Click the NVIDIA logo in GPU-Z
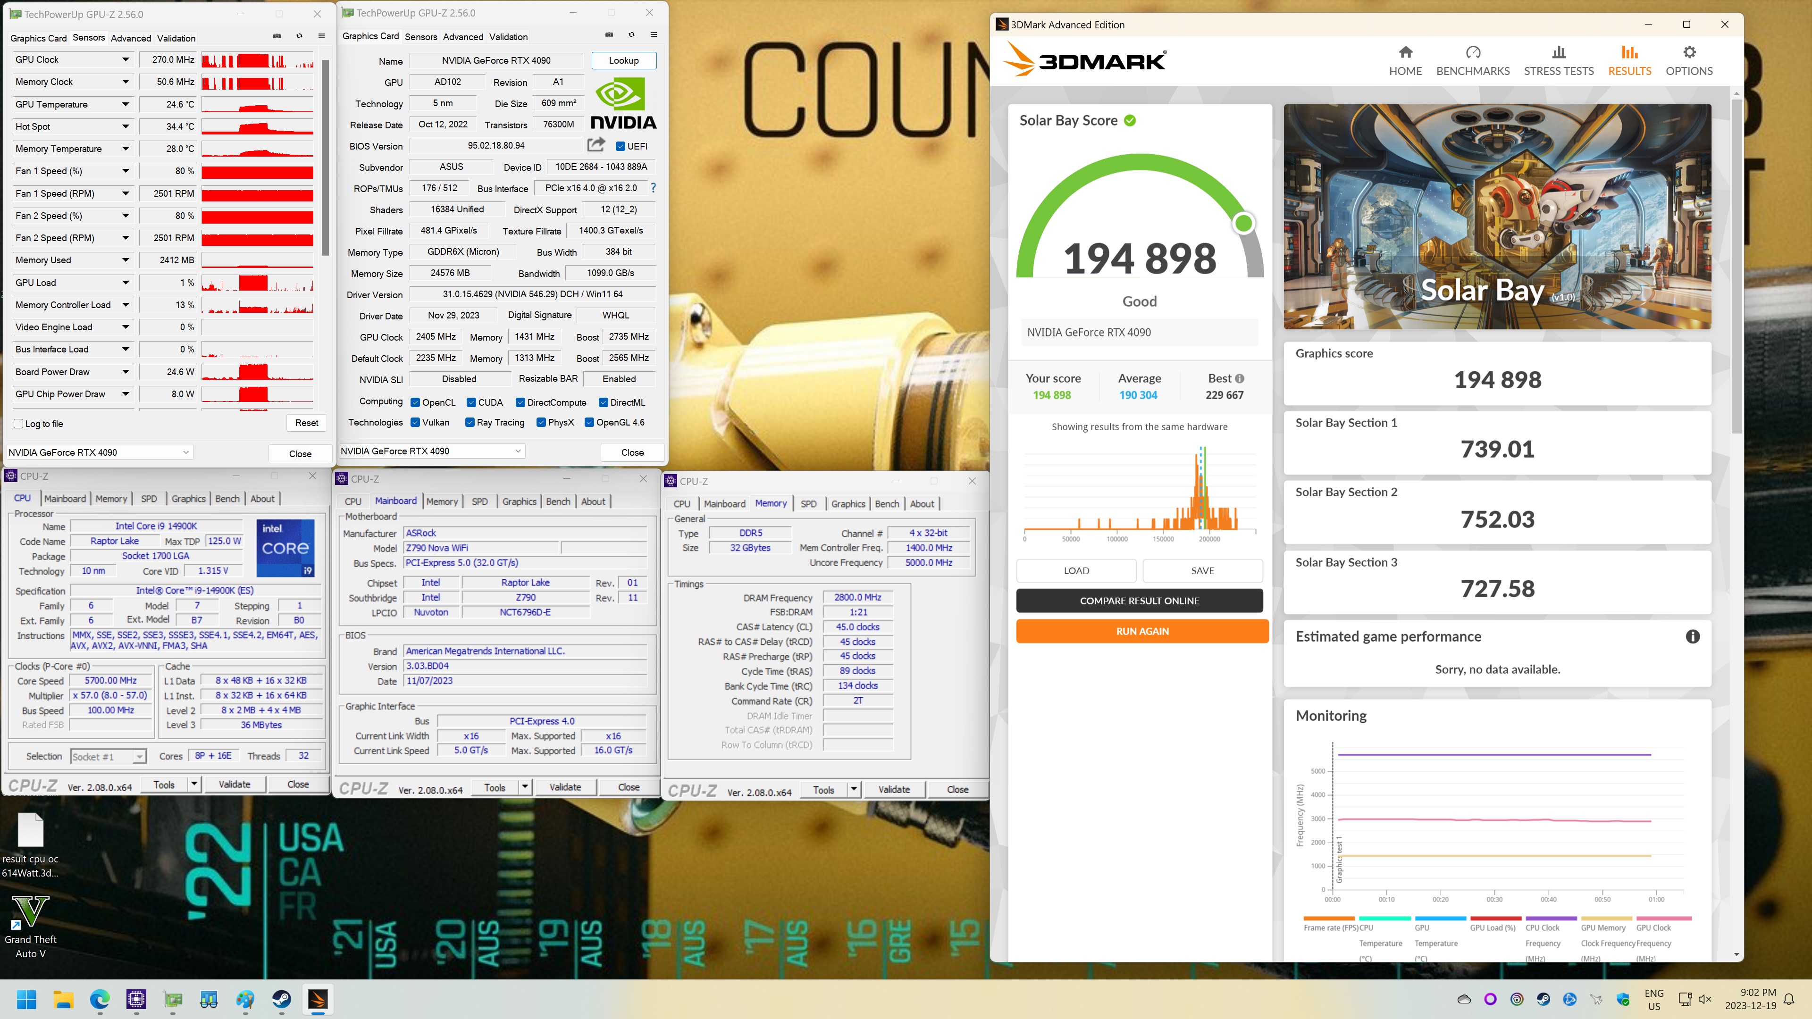Image resolution: width=1812 pixels, height=1019 pixels. click(623, 104)
